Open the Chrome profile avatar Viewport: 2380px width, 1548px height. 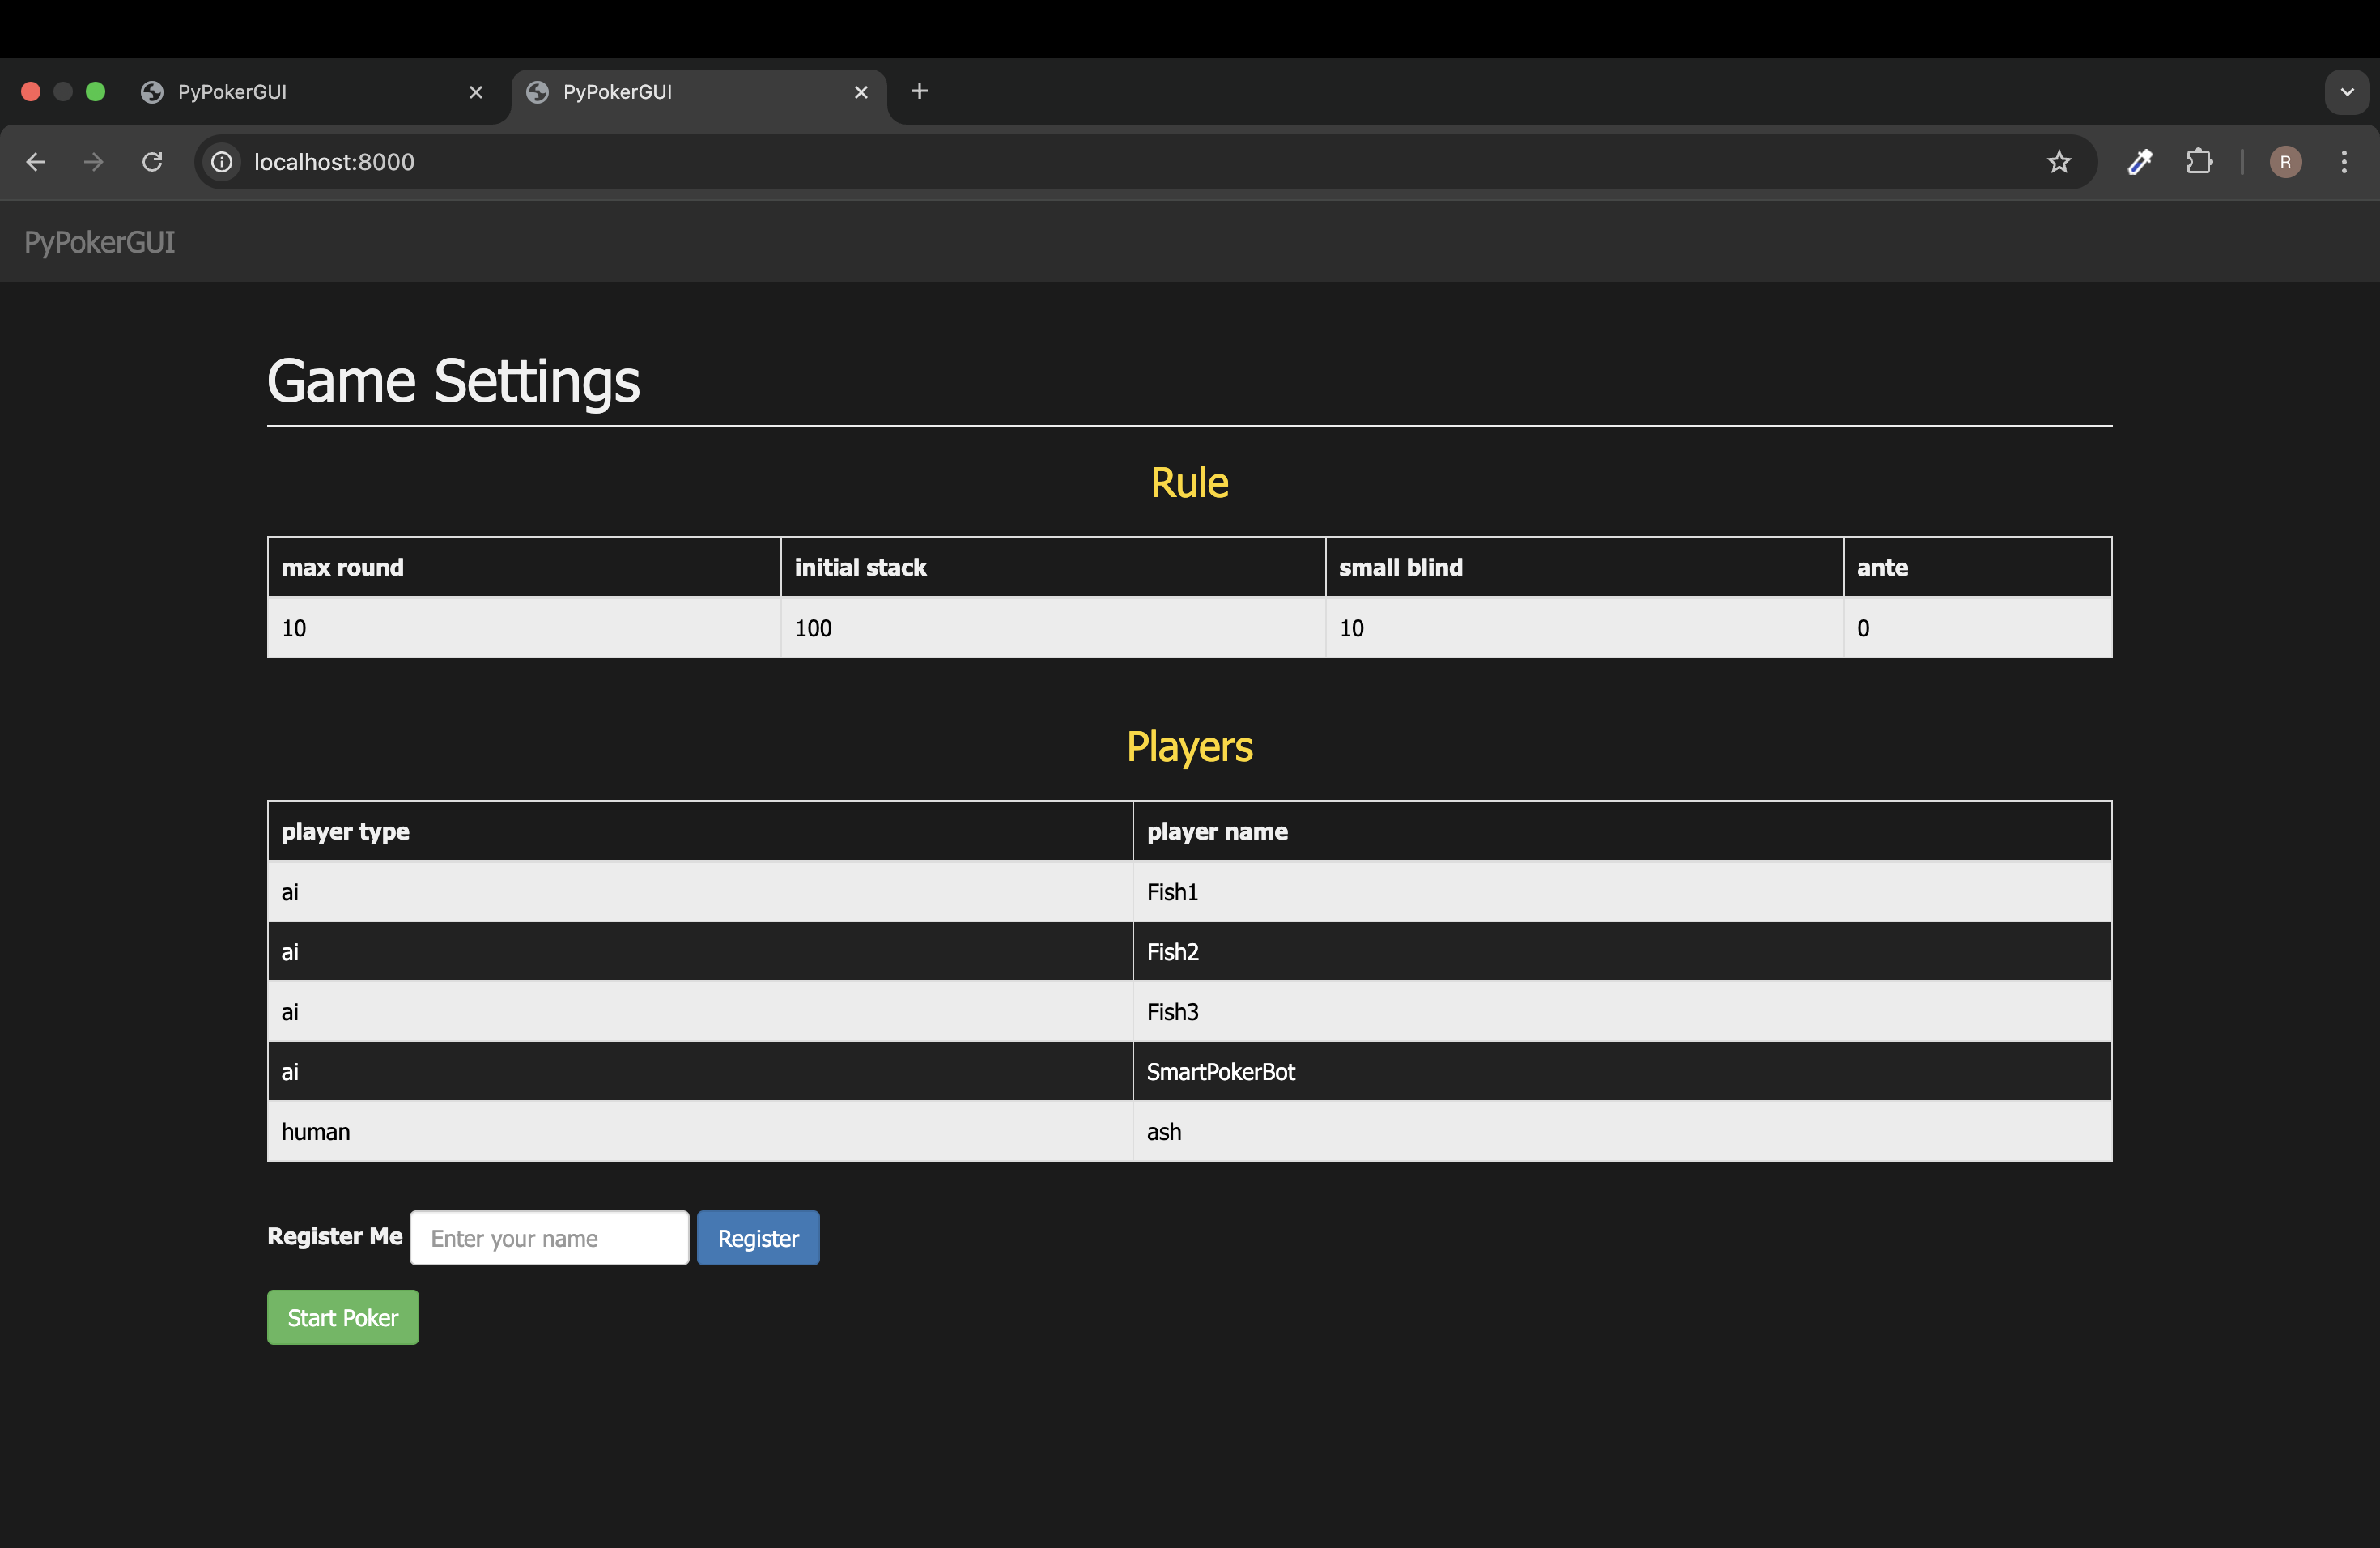tap(2285, 162)
